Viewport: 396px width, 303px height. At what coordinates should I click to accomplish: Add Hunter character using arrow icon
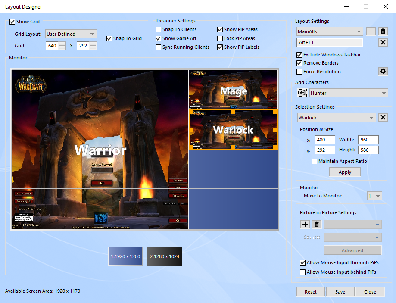(302, 93)
